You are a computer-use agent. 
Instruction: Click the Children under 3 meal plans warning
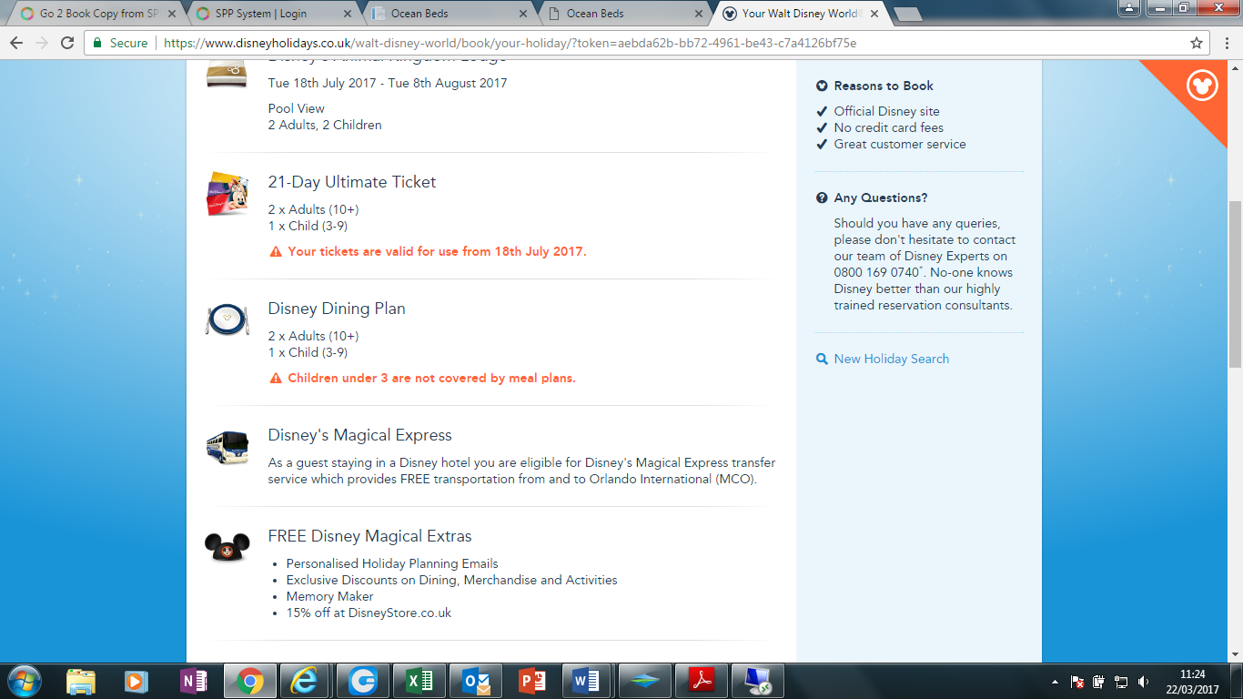pyautogui.click(x=432, y=378)
